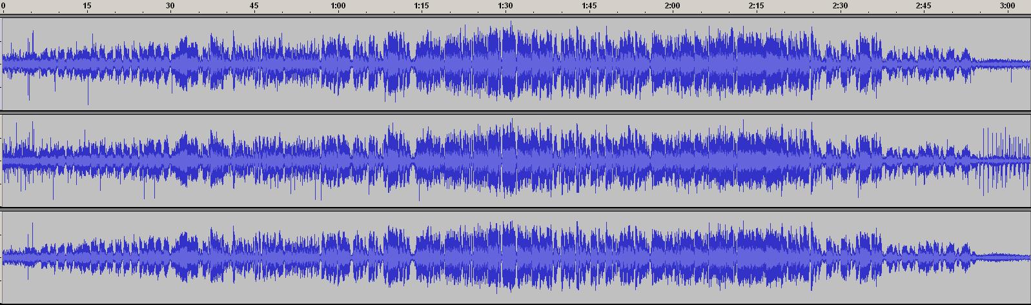Screen dimensions: 1031x305
Task: Select the 1:30 timeline ruler label
Action: coord(505,6)
